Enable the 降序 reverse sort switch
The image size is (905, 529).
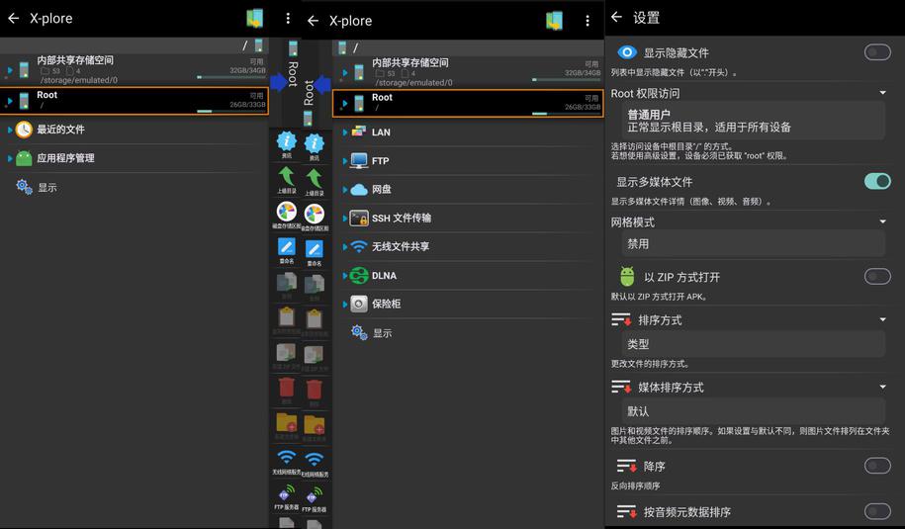[x=876, y=466]
